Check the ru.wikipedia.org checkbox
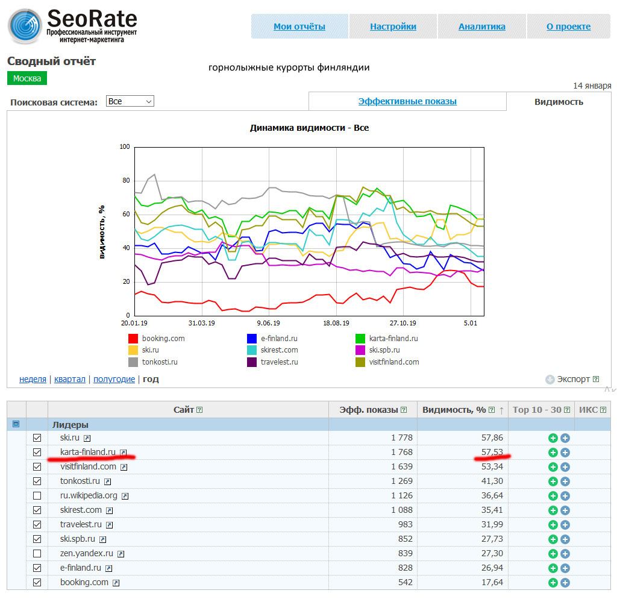This screenshot has width=617, height=599. point(37,496)
